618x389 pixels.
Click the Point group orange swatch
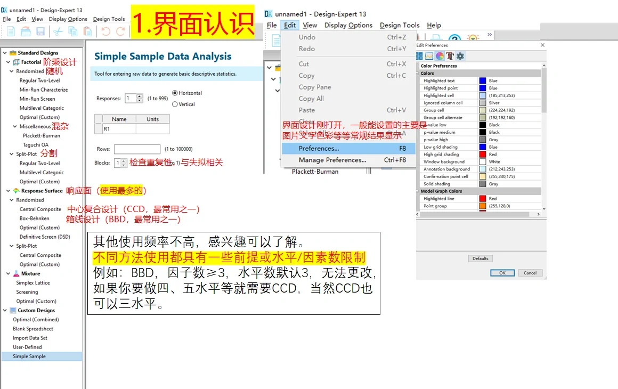[483, 206]
